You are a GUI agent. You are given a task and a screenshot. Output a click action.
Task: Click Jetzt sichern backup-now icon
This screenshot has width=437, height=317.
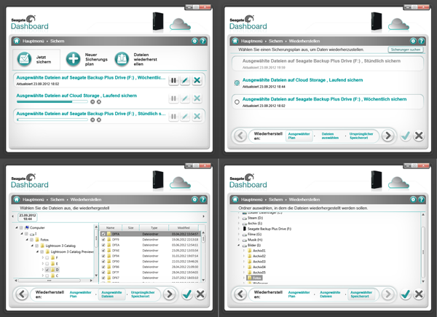[24, 59]
